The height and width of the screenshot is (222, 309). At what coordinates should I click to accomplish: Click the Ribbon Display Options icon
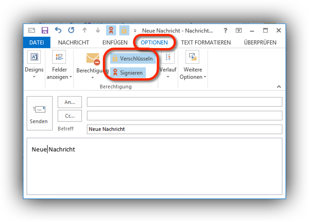[239, 30]
